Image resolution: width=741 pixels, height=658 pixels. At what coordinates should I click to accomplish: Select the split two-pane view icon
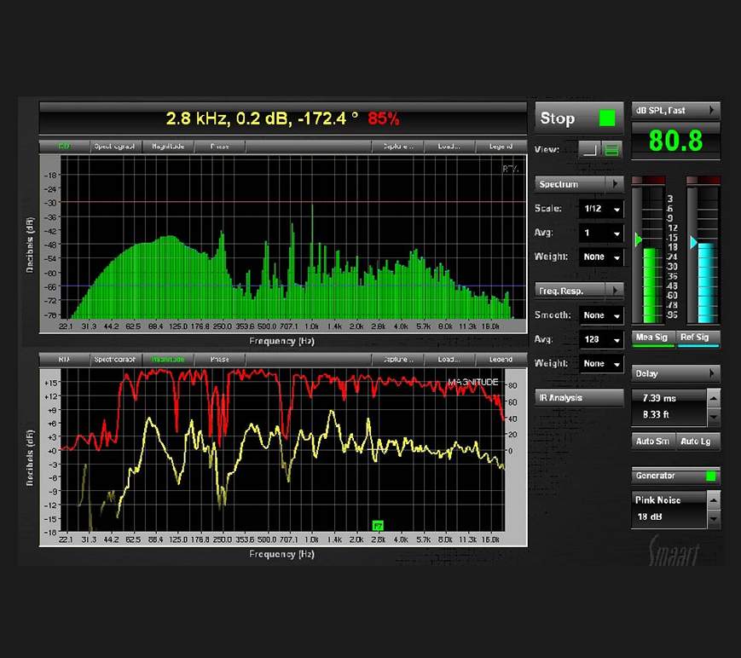(611, 150)
